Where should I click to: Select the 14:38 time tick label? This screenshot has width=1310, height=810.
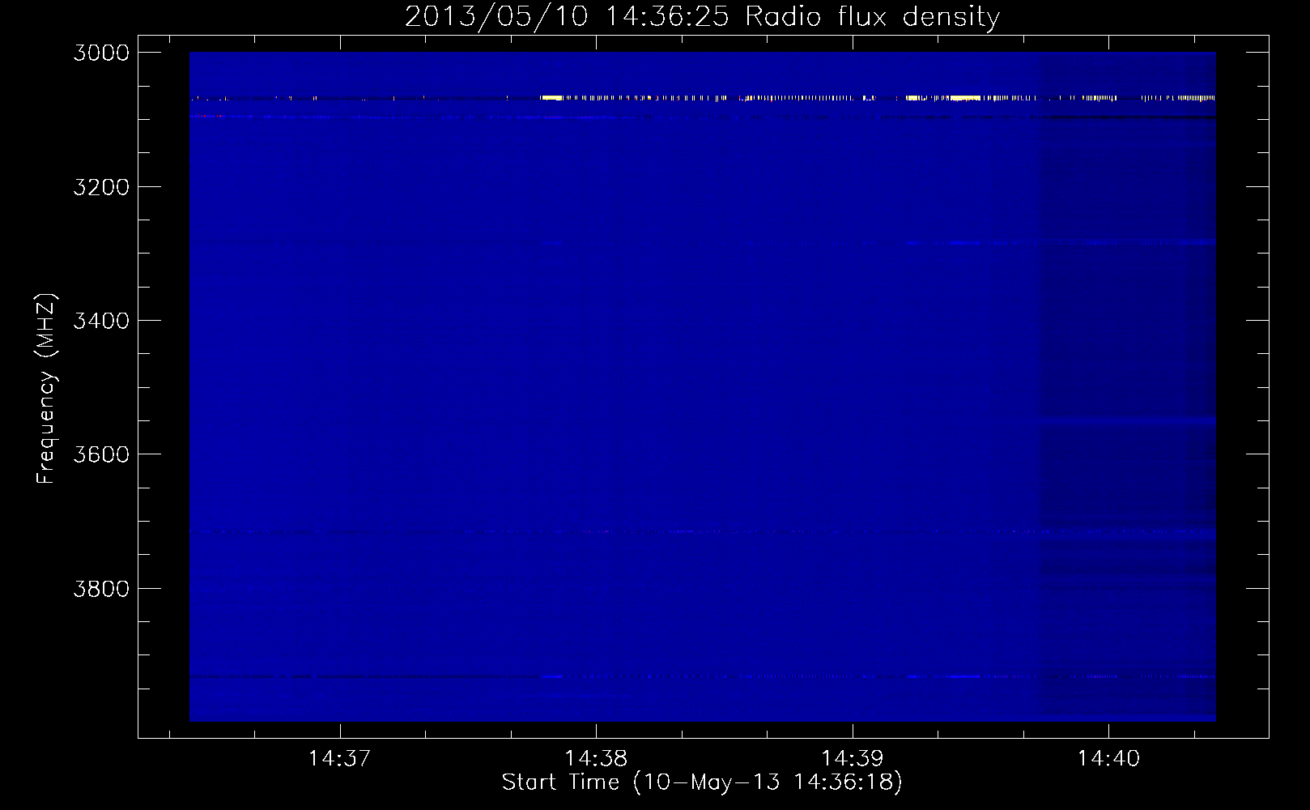pos(596,759)
